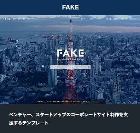Click the 2019.03 news ticker headline
Screen dimensions: 140x133
pyautogui.click(x=68, y=101)
